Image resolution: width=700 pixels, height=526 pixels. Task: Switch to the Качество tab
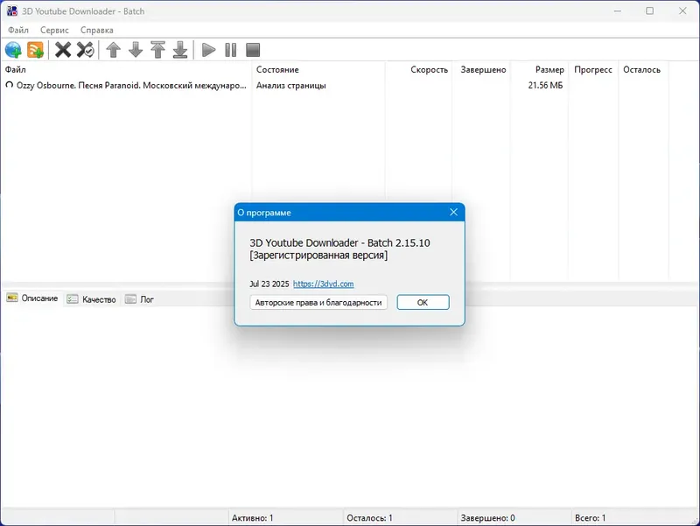tap(92, 299)
